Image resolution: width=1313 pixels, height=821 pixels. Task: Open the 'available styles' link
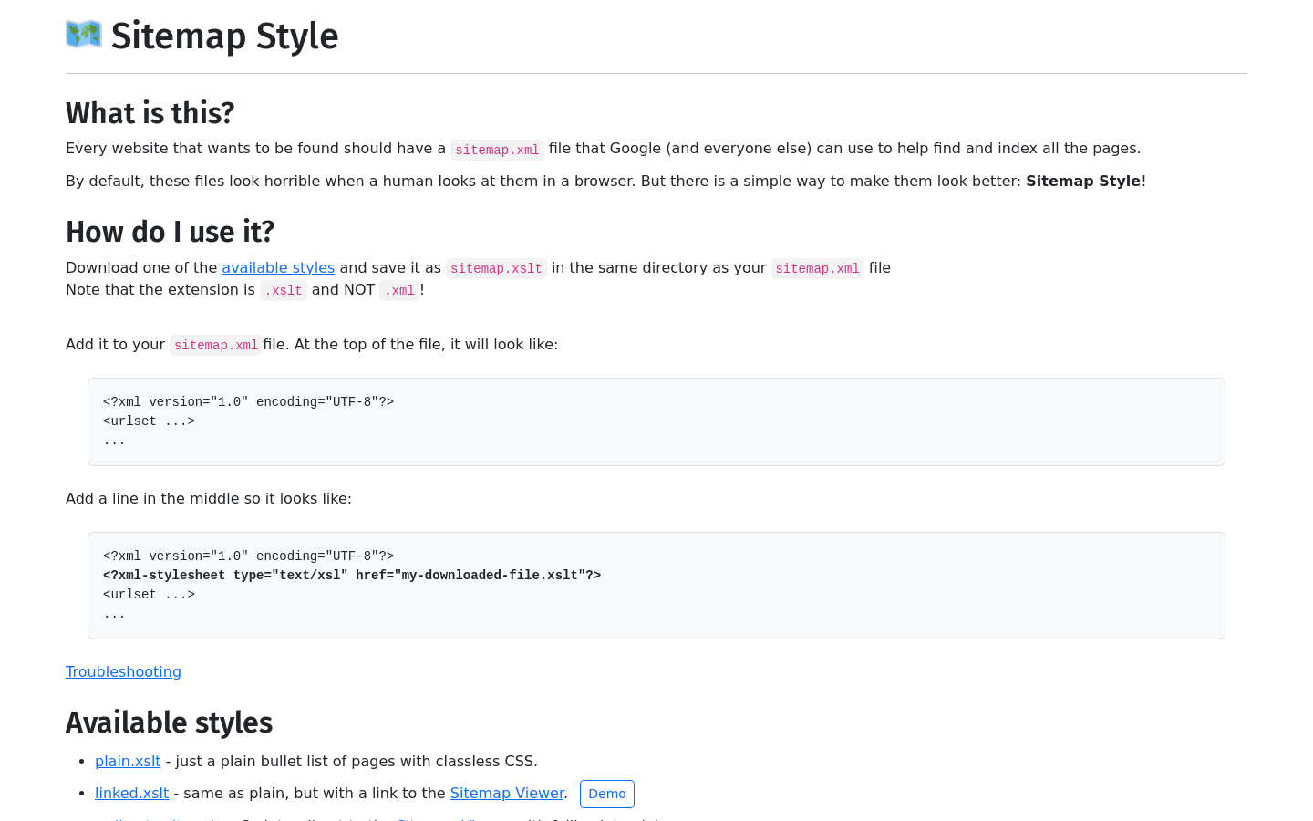[278, 267]
